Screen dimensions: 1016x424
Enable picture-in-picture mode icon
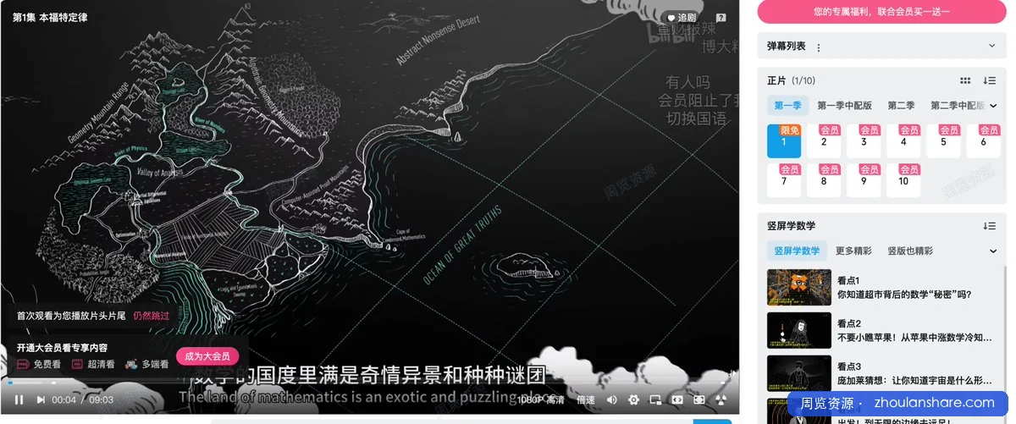pyautogui.click(x=655, y=399)
